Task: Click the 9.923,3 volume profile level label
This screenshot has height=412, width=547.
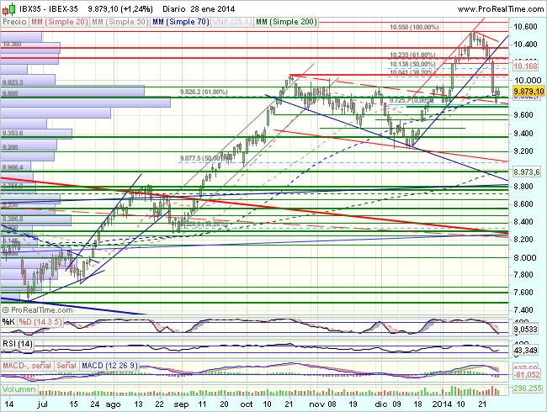Action: point(13,82)
